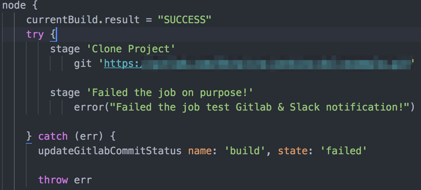The width and height of the screenshot is (421, 190).
Task: Click the first 'stage' keyword
Action: click(65, 49)
